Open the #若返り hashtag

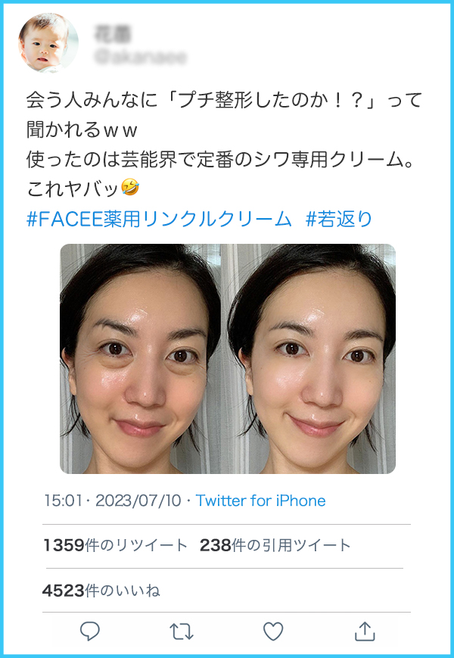click(339, 219)
